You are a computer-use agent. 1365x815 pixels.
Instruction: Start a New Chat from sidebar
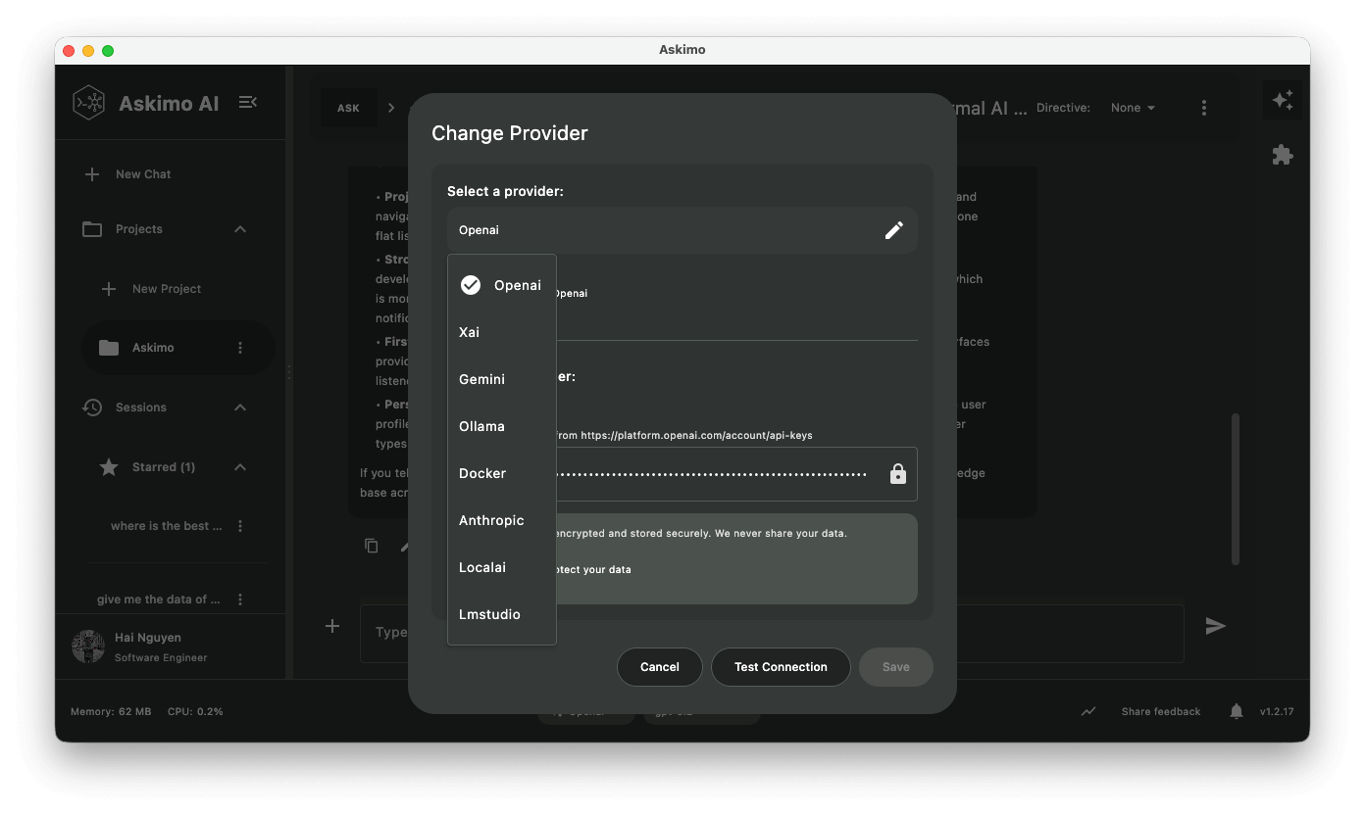click(143, 174)
